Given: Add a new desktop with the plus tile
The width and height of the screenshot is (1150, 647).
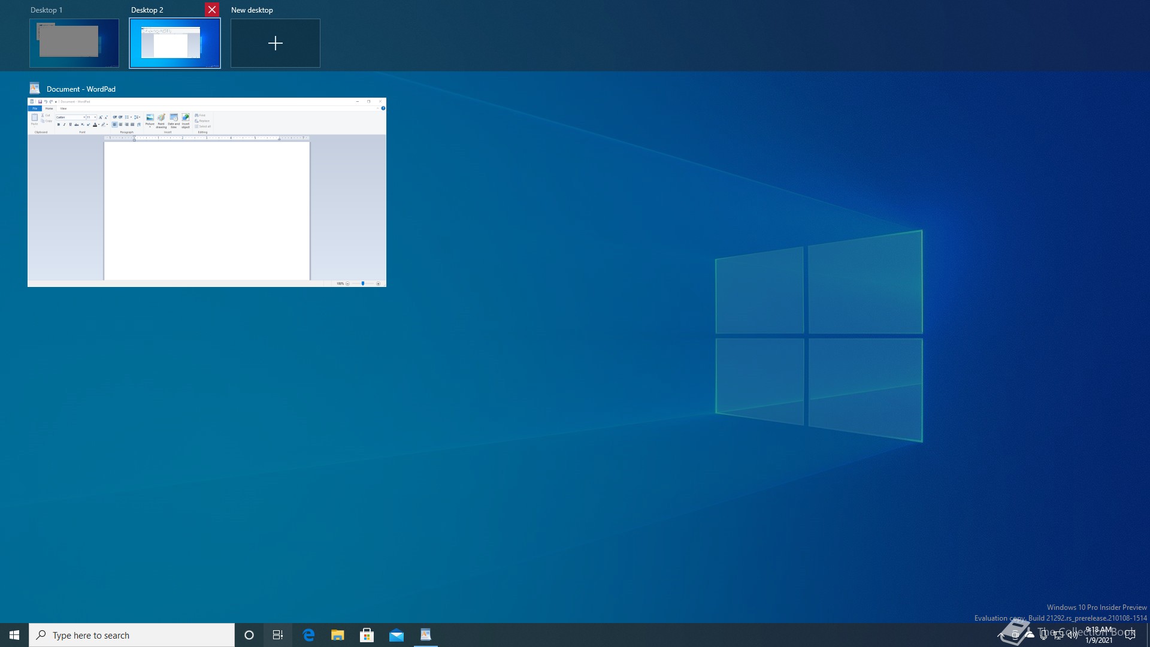Looking at the screenshot, I should click(x=276, y=43).
